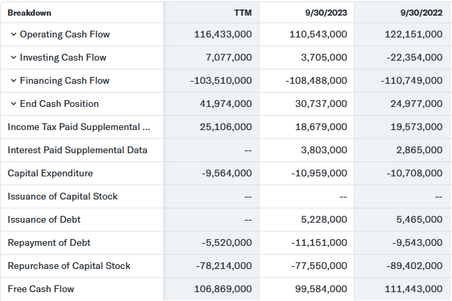Click the Operating Cash Flow label
Image resolution: width=452 pixels, height=301 pixels.
(x=65, y=34)
